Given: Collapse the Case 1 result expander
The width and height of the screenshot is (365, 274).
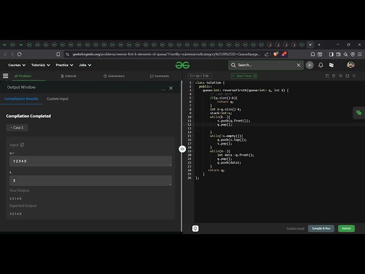Looking at the screenshot, I should point(17,128).
